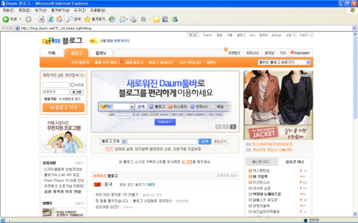Click the 내 블로그 가기 orange button

click(x=63, y=108)
